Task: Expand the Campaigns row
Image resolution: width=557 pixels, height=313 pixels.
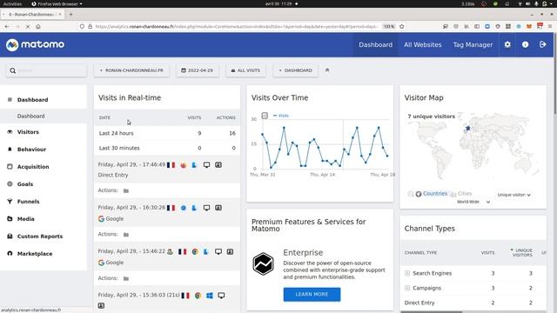Action: pos(407,288)
